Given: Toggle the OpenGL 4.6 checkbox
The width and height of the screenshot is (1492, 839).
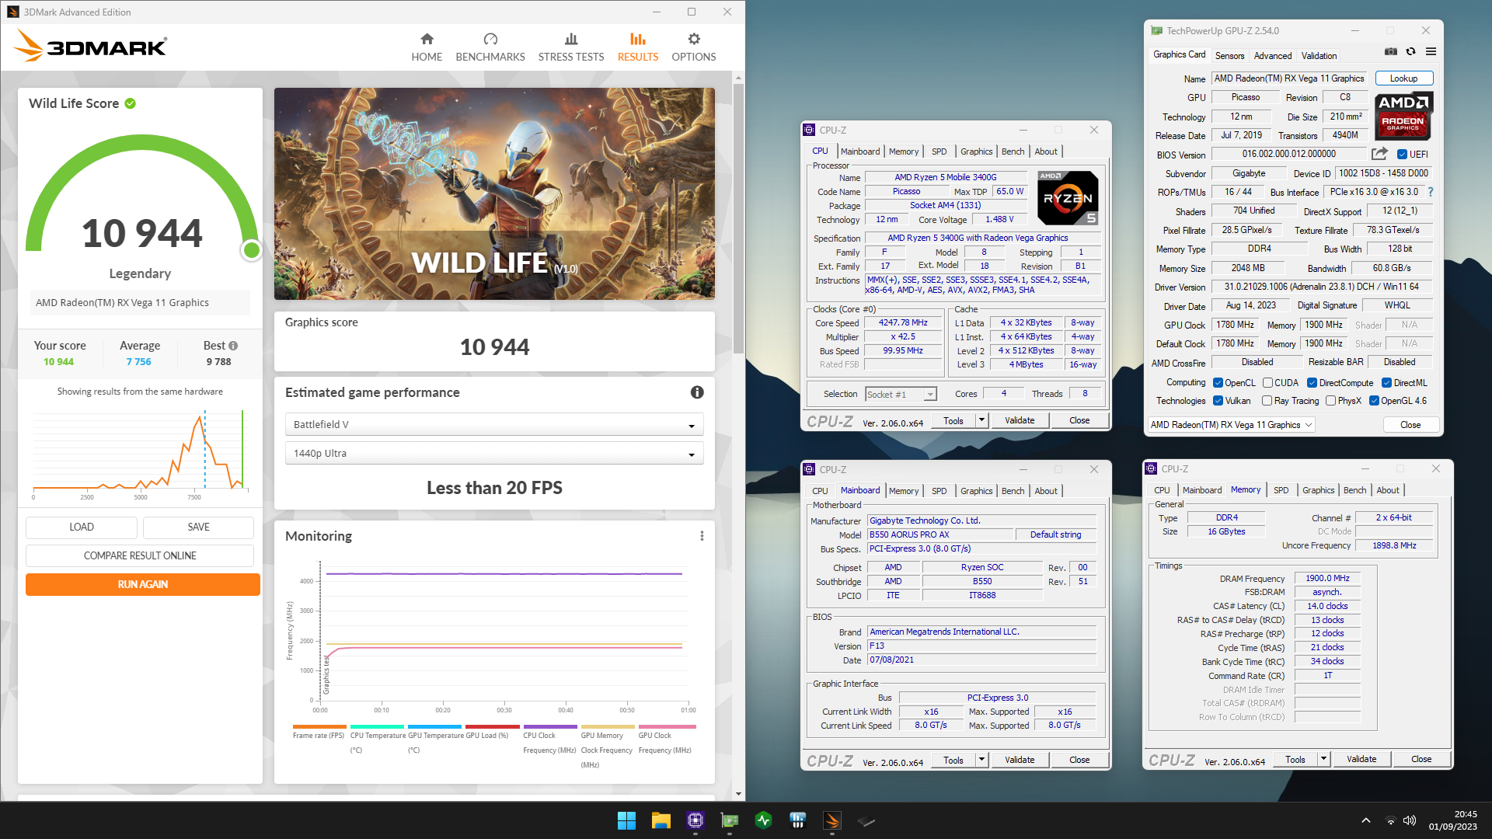Looking at the screenshot, I should point(1374,401).
